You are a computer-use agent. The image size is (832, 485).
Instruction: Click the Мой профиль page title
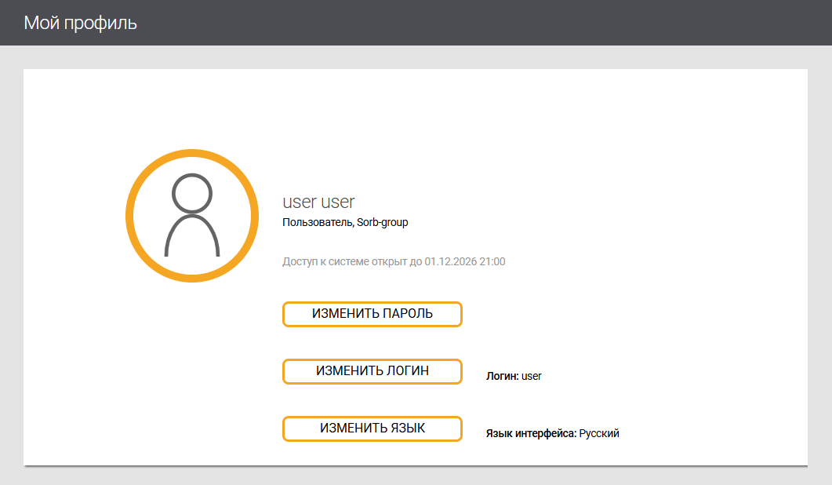click(80, 23)
